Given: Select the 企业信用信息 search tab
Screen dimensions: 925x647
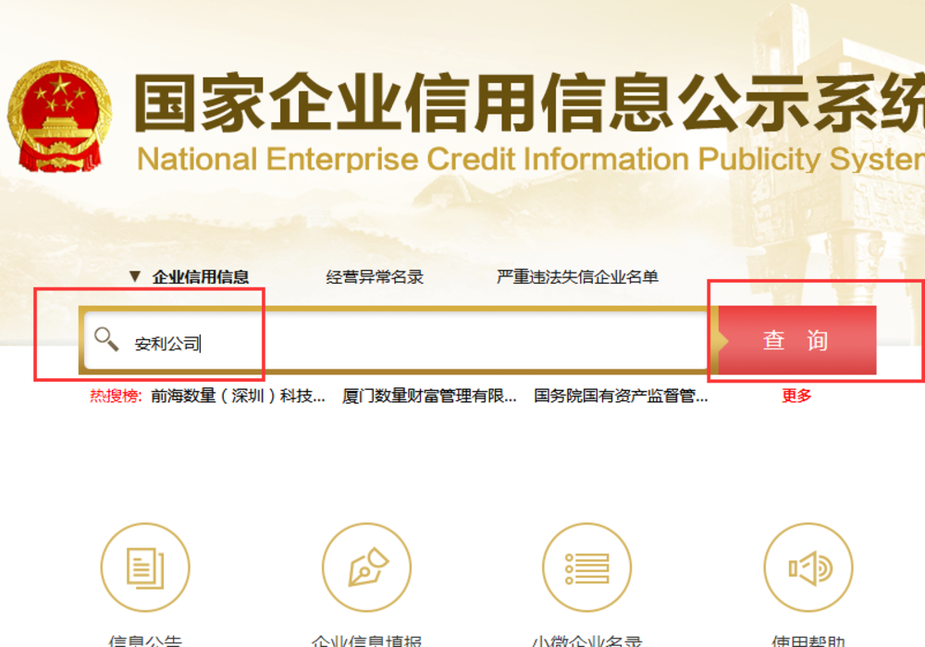Looking at the screenshot, I should click(x=201, y=277).
